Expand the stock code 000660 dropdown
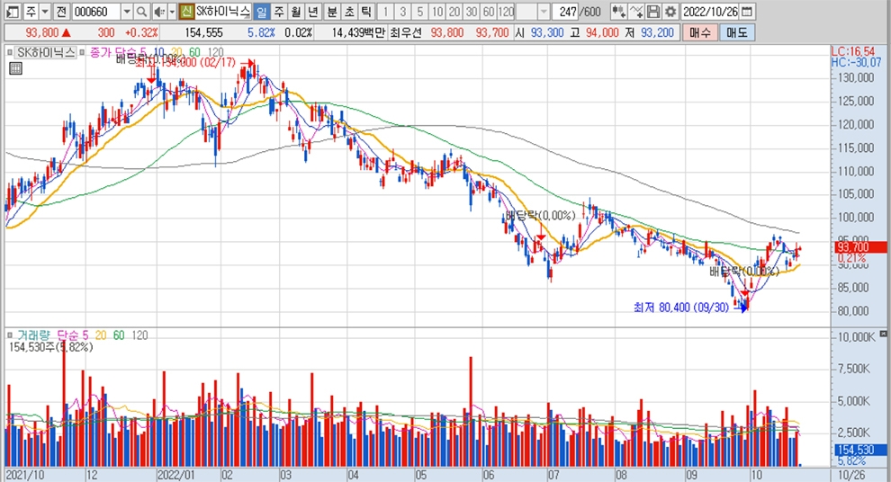891x482 pixels. [x=126, y=12]
